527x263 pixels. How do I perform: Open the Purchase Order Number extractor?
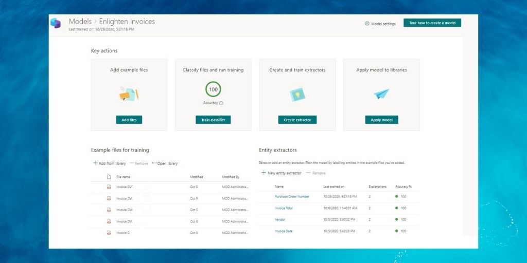[x=292, y=197]
